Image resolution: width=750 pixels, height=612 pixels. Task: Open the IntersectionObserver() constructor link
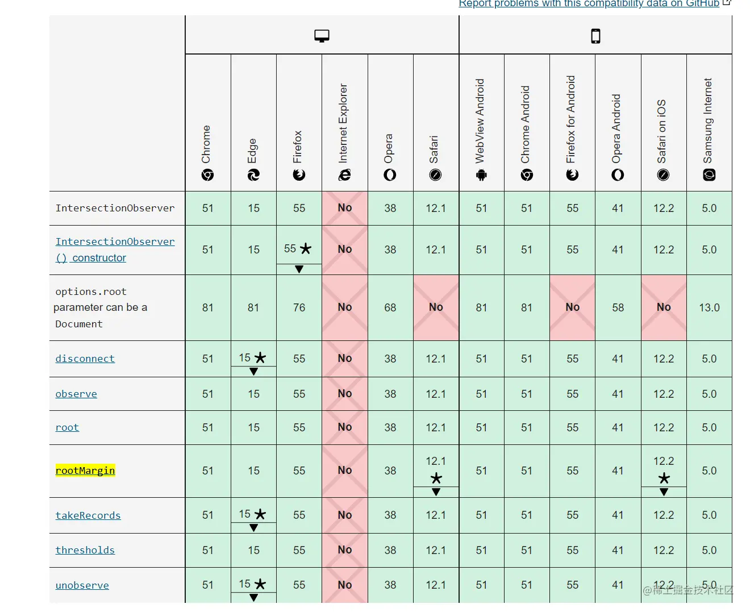point(115,249)
